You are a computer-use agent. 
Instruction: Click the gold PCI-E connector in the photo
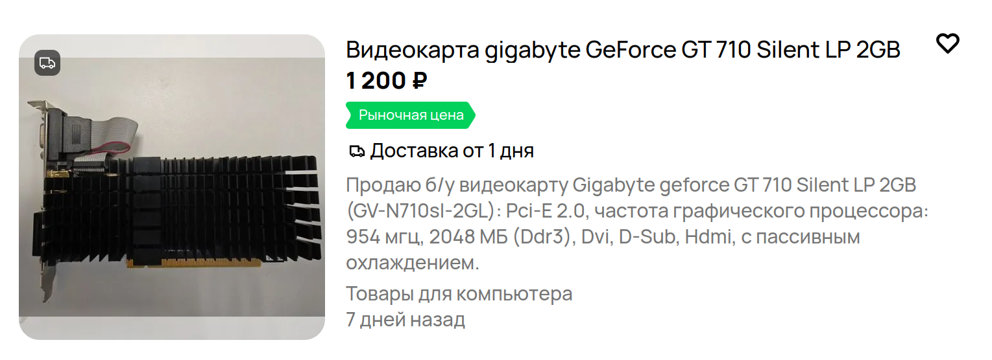(195, 263)
